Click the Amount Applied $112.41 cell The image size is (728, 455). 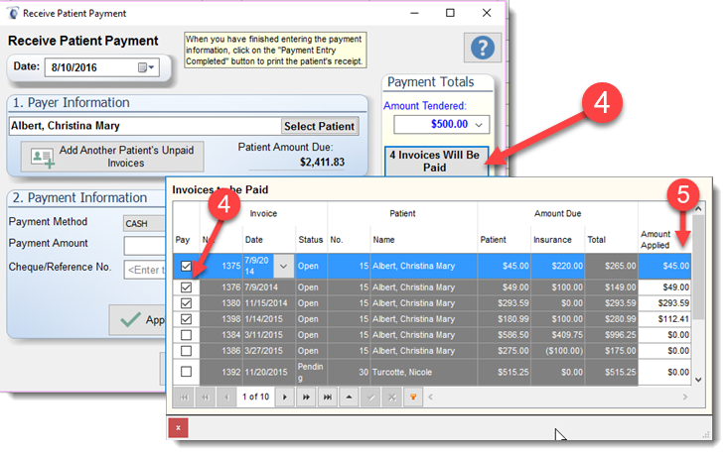(x=664, y=319)
